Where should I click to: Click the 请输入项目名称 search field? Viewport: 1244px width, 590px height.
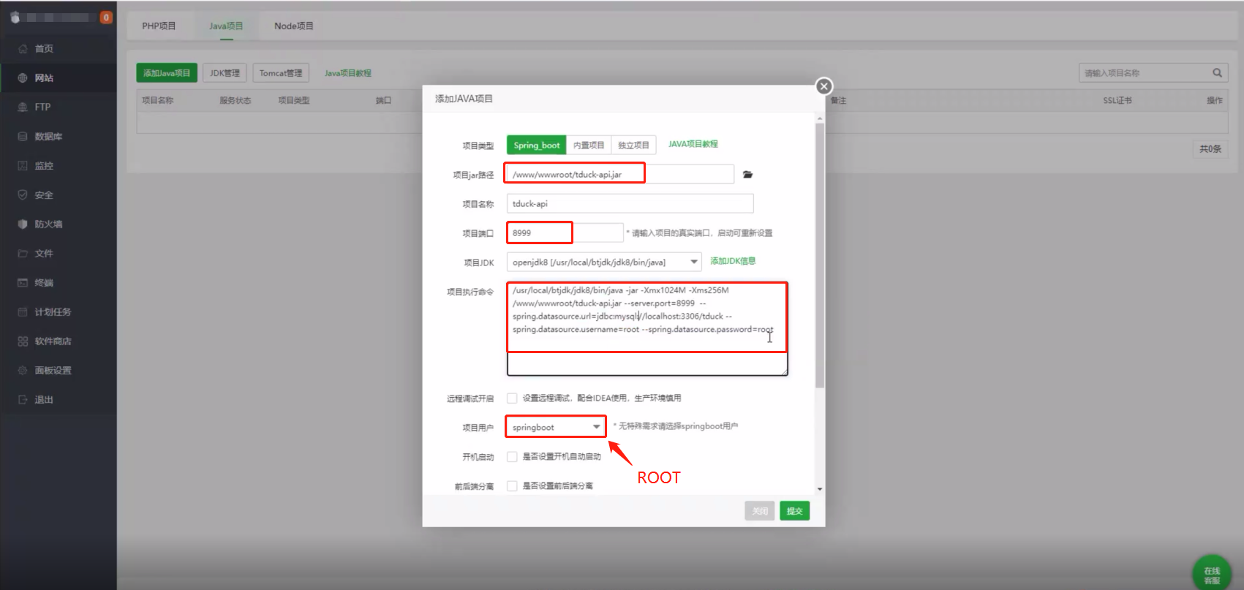[x=1145, y=73]
